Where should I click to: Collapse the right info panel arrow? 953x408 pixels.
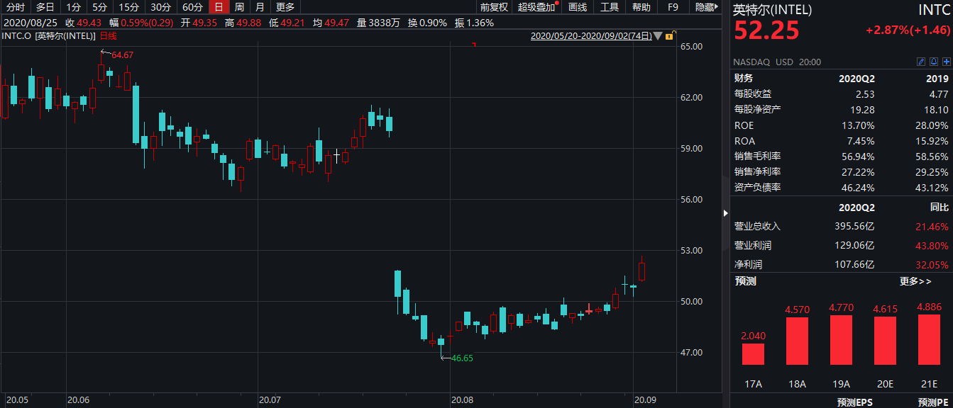pos(725,213)
